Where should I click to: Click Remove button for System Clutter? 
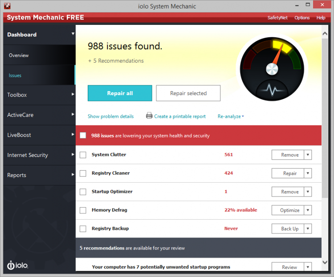pos(288,155)
